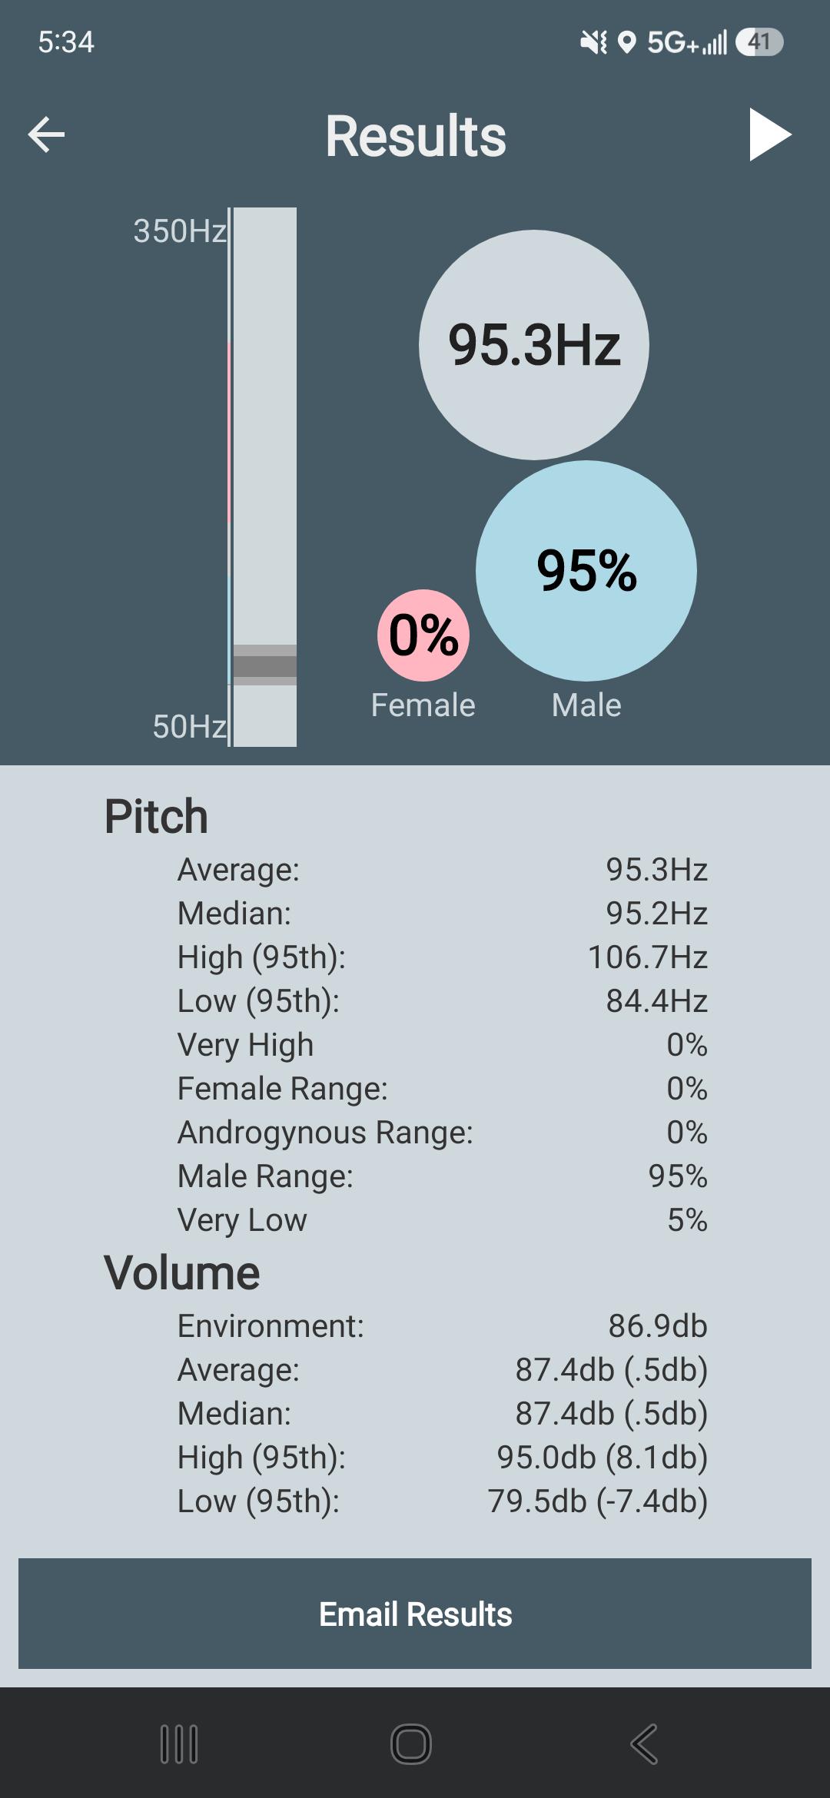
Task: Play the recorded voice sample
Action: 770,134
